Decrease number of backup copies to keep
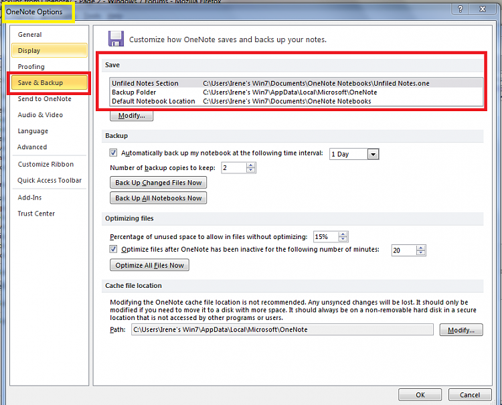The width and height of the screenshot is (502, 405). click(251, 170)
